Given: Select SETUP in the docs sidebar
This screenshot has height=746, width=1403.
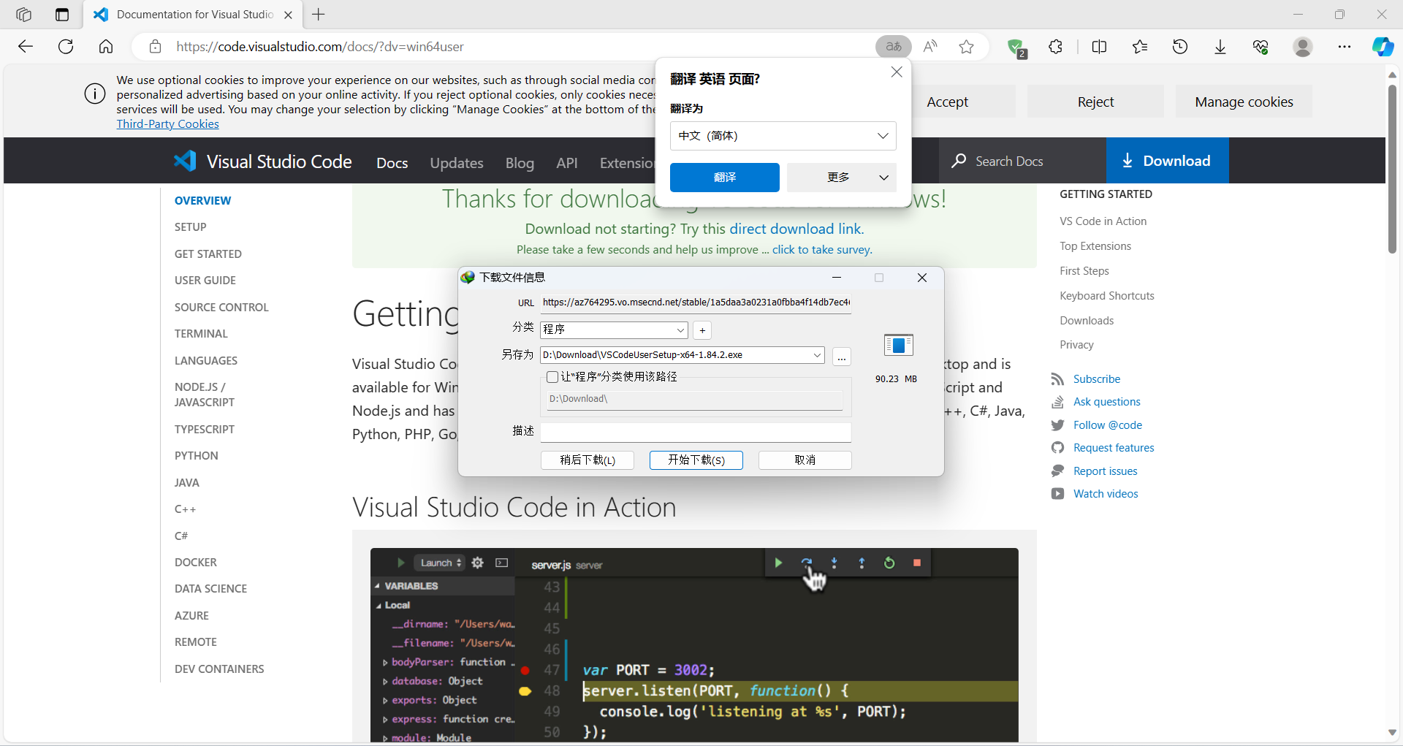Looking at the screenshot, I should (x=191, y=227).
